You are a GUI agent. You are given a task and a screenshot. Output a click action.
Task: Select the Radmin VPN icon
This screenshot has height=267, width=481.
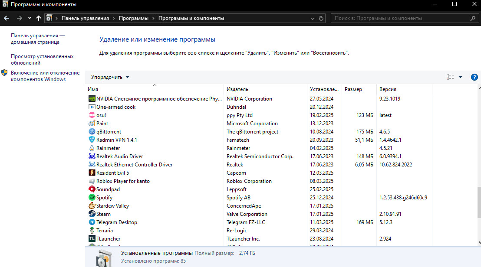click(92, 140)
